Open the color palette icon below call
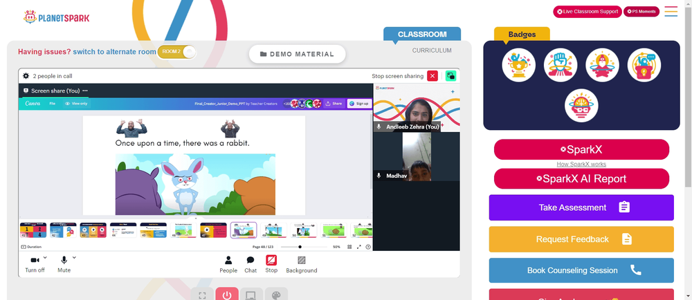692x300 pixels. click(x=276, y=294)
